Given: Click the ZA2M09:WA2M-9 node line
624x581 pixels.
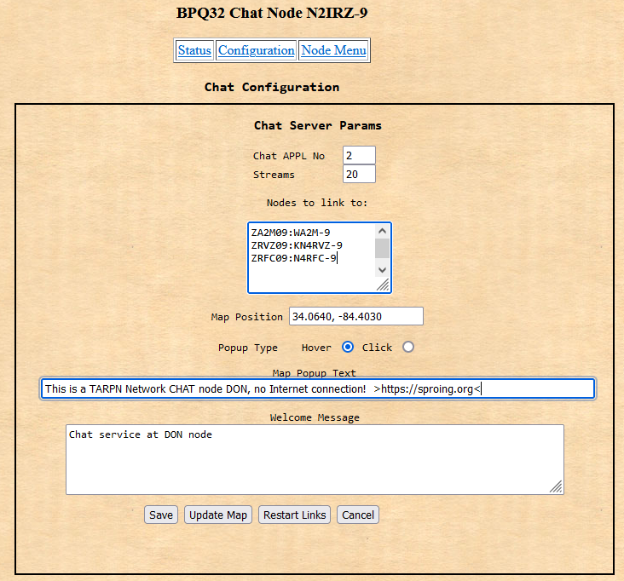Looking at the screenshot, I should pyautogui.click(x=291, y=233).
